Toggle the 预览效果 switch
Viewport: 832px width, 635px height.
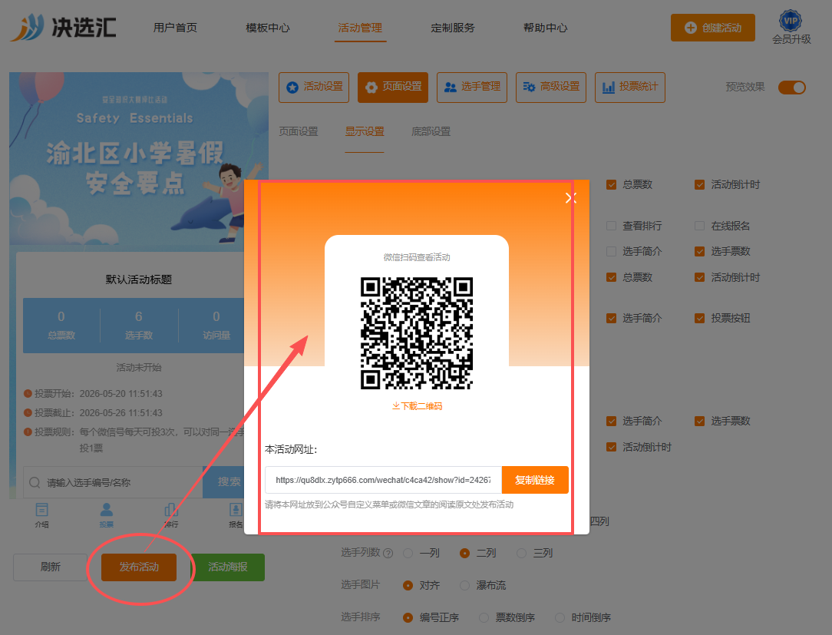[x=791, y=87]
